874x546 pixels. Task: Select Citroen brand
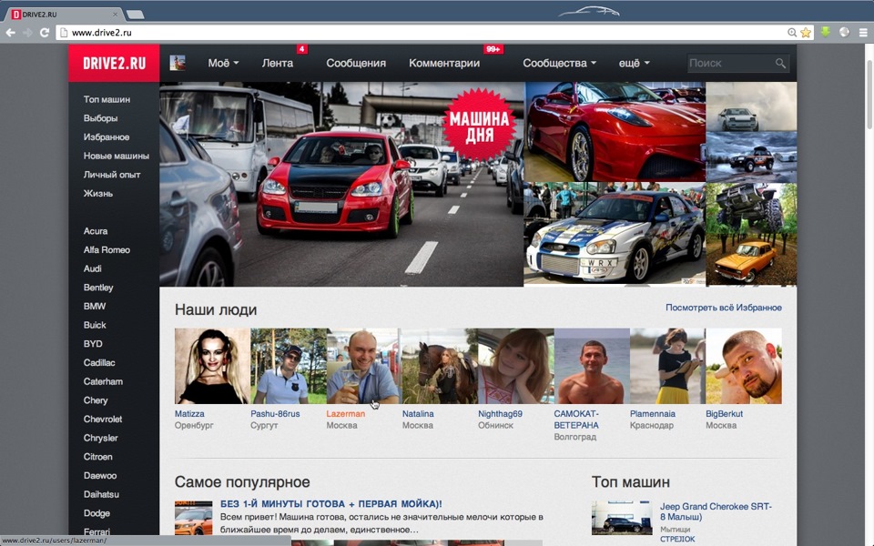click(x=97, y=456)
